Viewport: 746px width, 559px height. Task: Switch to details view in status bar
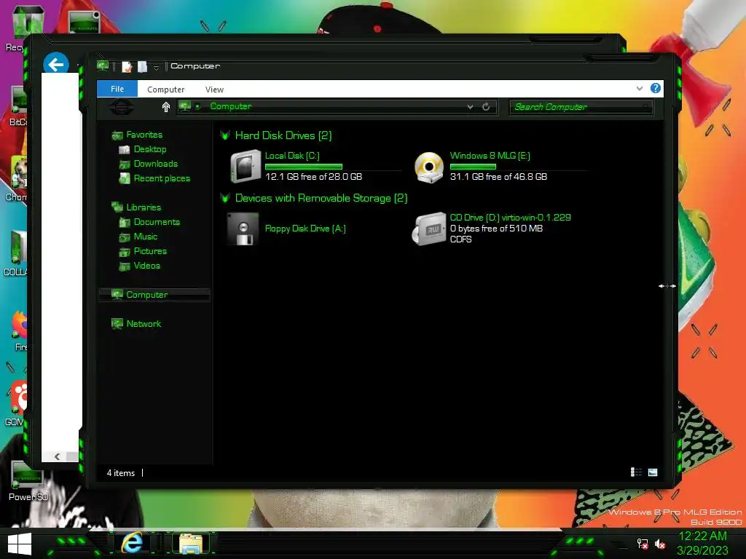coord(636,472)
